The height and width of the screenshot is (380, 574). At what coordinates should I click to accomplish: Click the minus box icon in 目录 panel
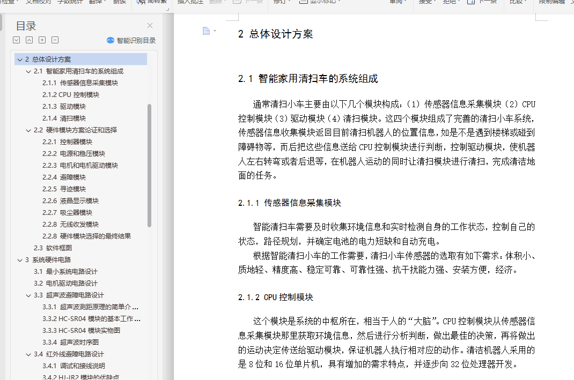pyautogui.click(x=55, y=40)
